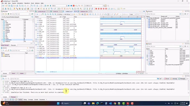
Task: Click the Objects panel funnel filter icon
Action: click(x=188, y=46)
